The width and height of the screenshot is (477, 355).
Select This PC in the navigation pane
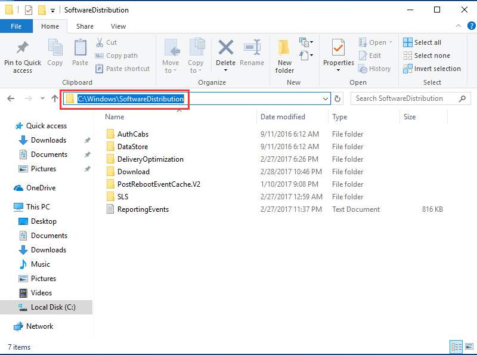coord(32,207)
